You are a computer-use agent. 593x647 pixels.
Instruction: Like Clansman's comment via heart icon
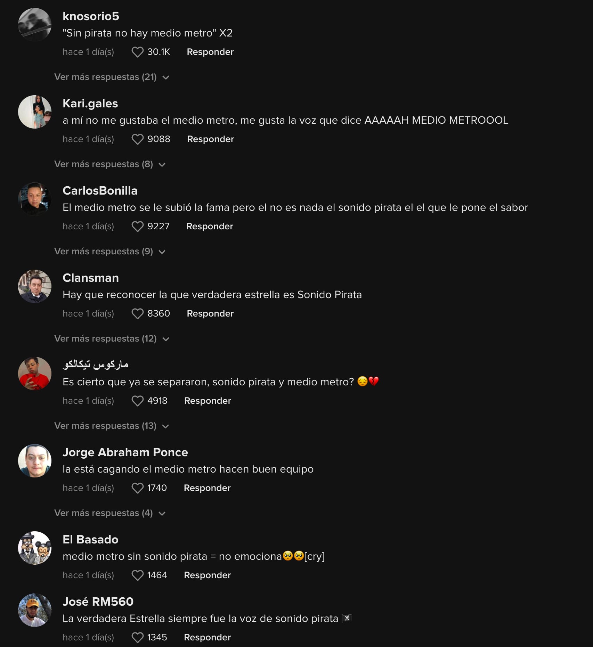(137, 314)
